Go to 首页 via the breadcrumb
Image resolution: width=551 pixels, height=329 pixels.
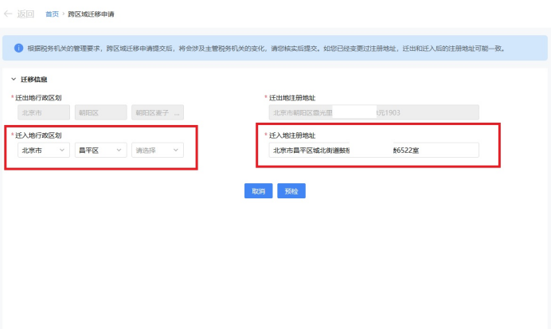(x=51, y=14)
